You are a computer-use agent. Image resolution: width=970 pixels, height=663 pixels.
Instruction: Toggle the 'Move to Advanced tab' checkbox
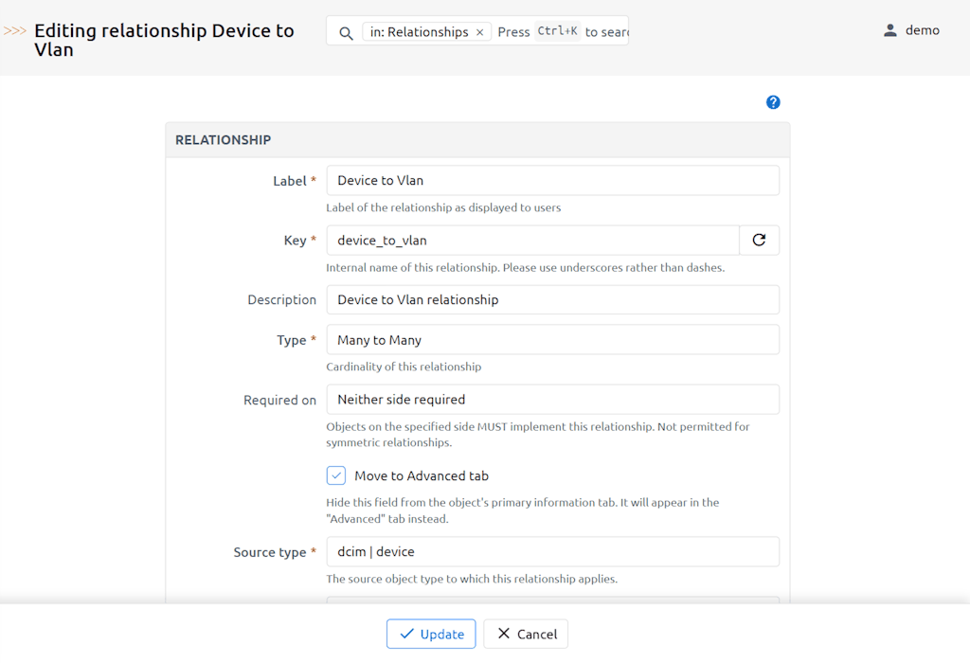[x=336, y=475]
